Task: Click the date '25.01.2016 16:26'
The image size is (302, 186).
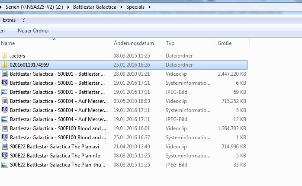Action: point(132,65)
